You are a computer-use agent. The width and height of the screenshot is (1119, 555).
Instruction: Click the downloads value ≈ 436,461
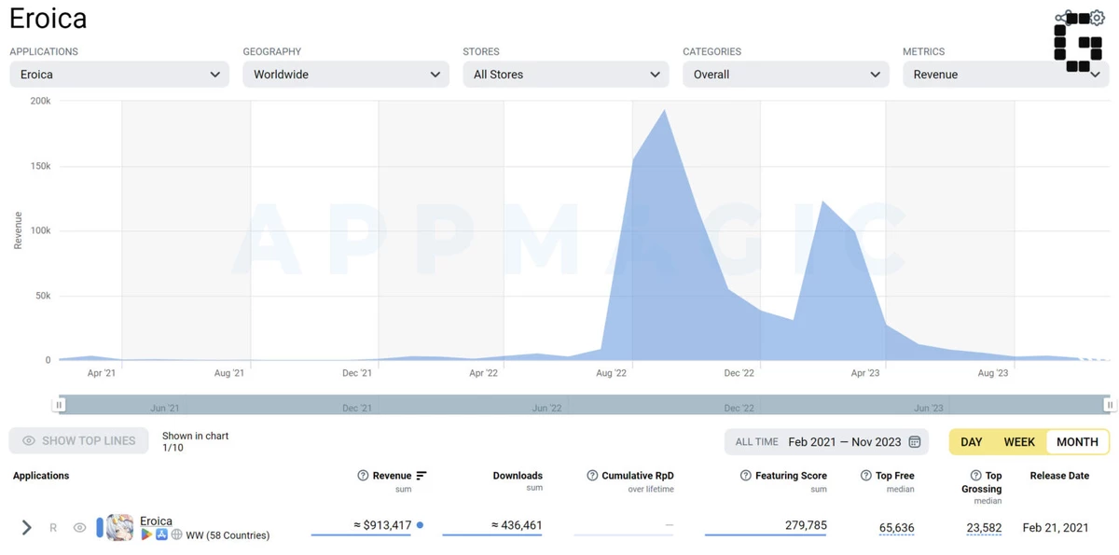pyautogui.click(x=517, y=525)
